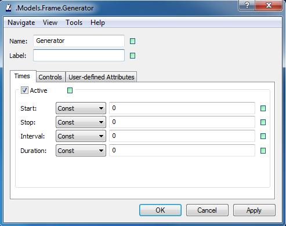This screenshot has height=226, width=286.
Task: Click green square at end of Interval row
Action: [263, 136]
